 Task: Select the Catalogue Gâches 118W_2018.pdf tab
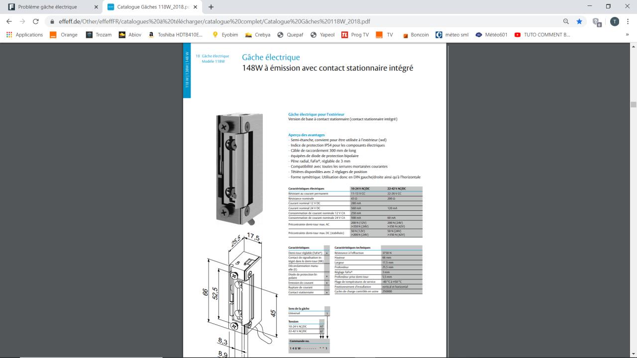(153, 7)
